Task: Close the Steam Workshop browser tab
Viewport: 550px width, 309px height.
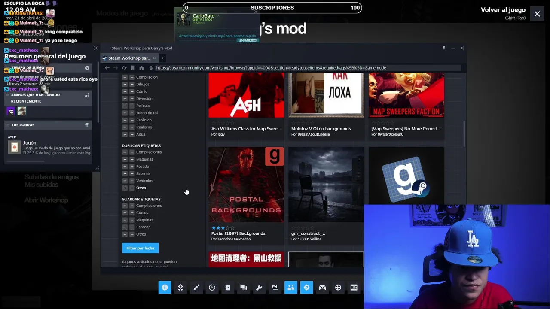Action: tap(154, 58)
